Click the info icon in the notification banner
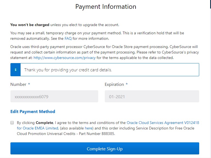Image resolution: width=211 pixels, height=158 pixels. tap(15, 70)
